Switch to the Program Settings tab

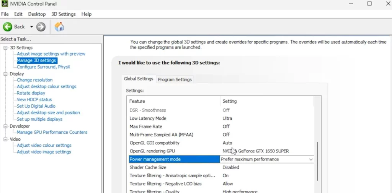(x=175, y=79)
